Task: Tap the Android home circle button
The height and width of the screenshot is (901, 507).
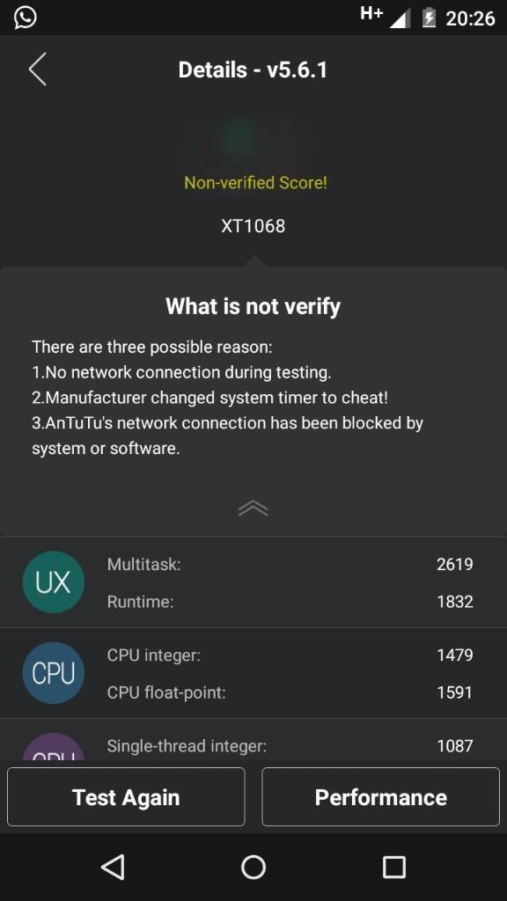Action: pyautogui.click(x=253, y=867)
